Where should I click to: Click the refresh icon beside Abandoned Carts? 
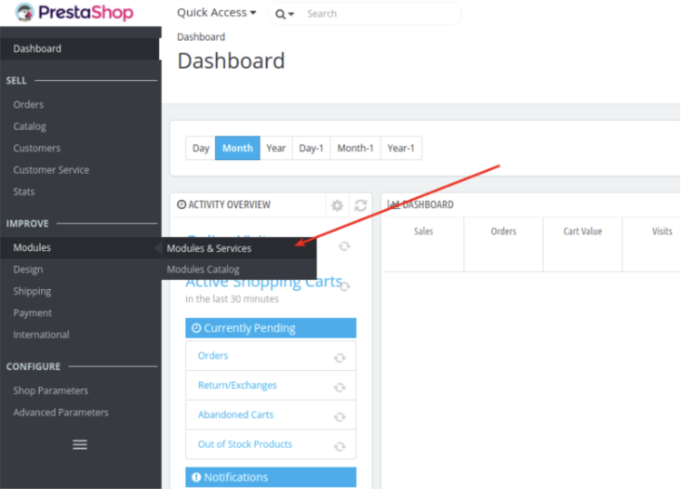[340, 416]
